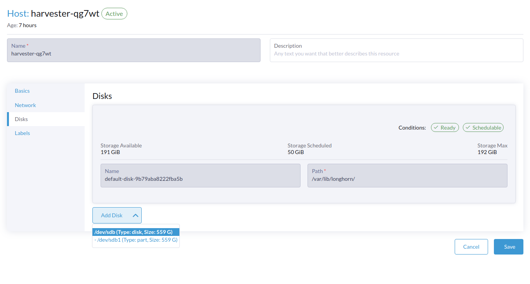Switch to the Network tab
This screenshot has width=530, height=284.
point(25,105)
